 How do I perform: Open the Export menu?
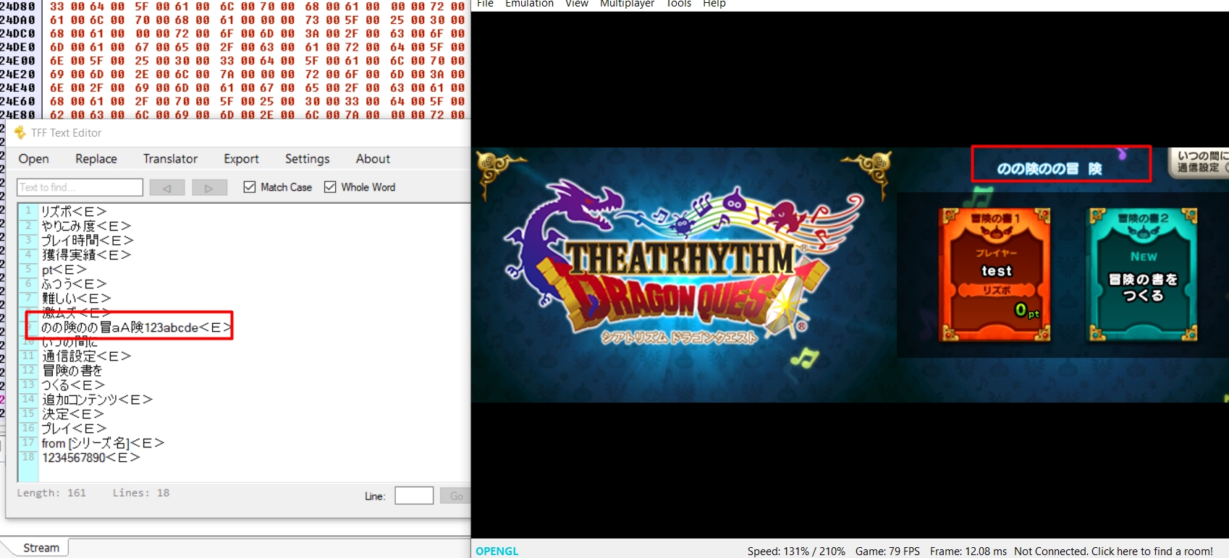[241, 159]
